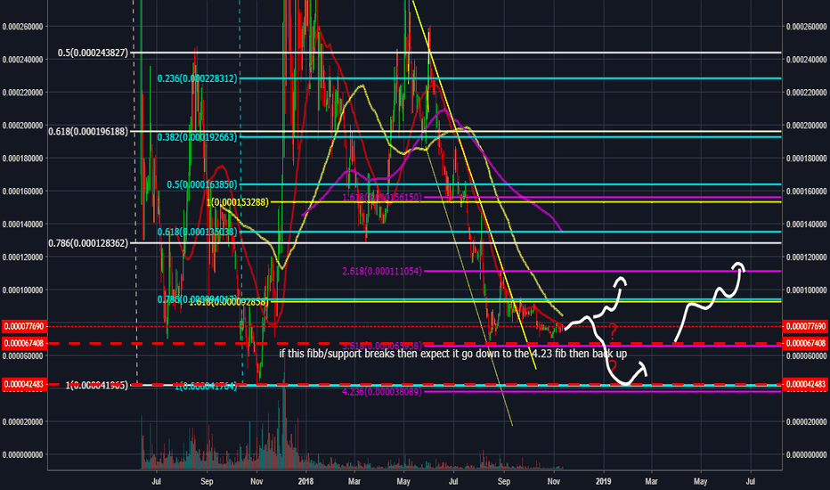Click 0.000020000 on the left price scale

pyautogui.click(x=23, y=421)
